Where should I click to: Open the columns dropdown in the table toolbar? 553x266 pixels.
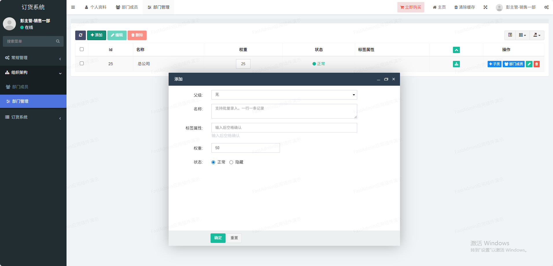click(522, 35)
